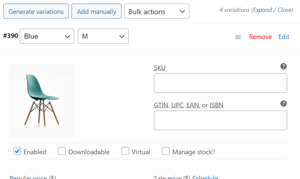Viewport: 300px width, 179px height.
Task: Open the sale price Schedule link
Action: [205, 177]
